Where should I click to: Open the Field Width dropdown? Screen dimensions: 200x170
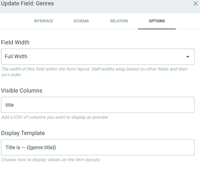[x=98, y=57]
